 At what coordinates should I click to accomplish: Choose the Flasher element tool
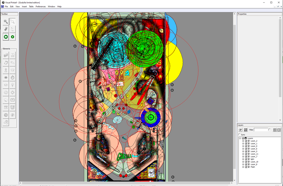[x=12, y=115]
